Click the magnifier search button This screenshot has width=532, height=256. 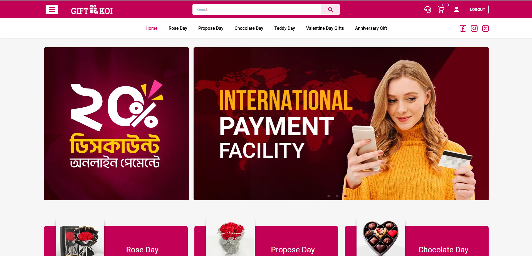(x=330, y=9)
